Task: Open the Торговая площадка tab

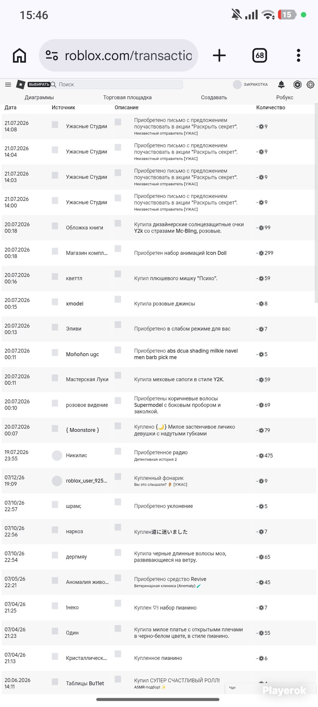Action: (127, 97)
